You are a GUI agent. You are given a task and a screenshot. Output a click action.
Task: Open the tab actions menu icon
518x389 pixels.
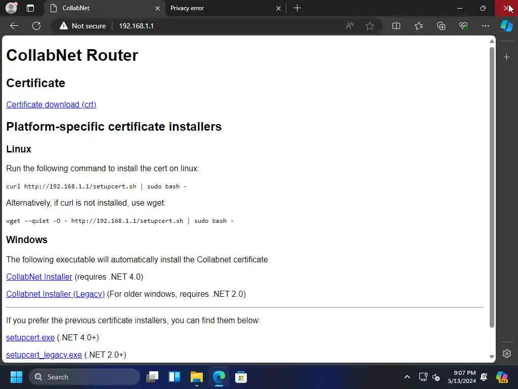(30, 8)
